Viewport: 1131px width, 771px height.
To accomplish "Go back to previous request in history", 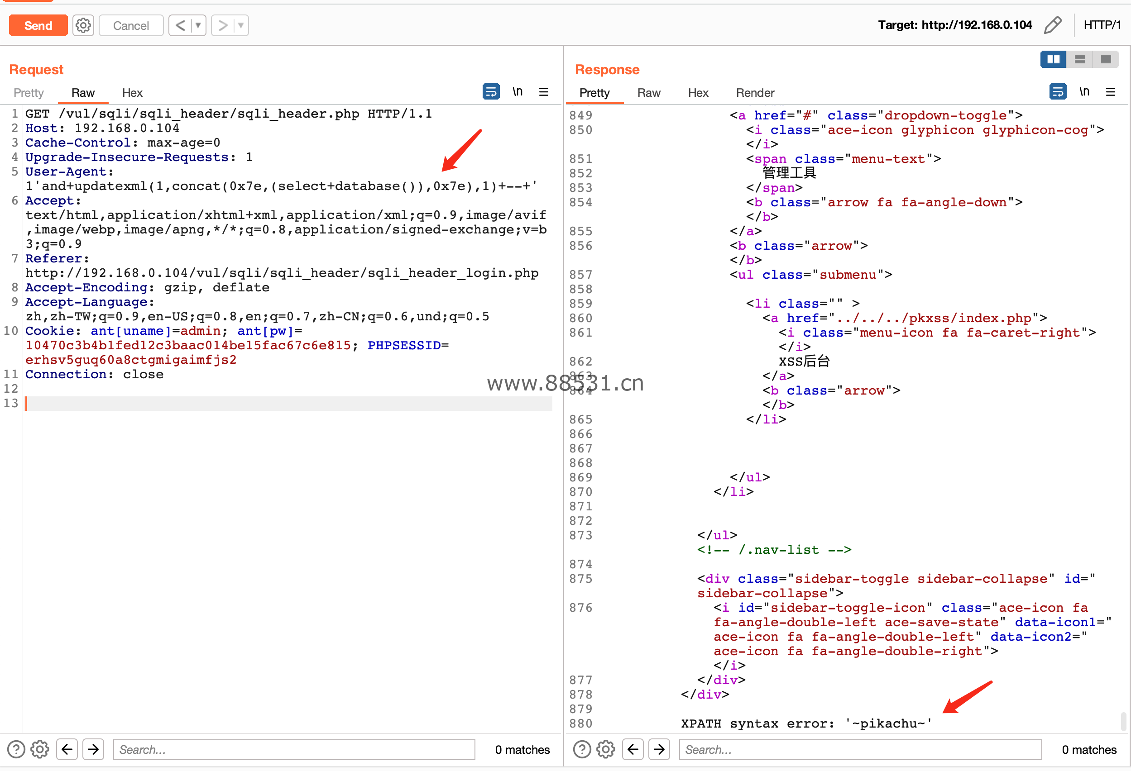I will tap(180, 25).
